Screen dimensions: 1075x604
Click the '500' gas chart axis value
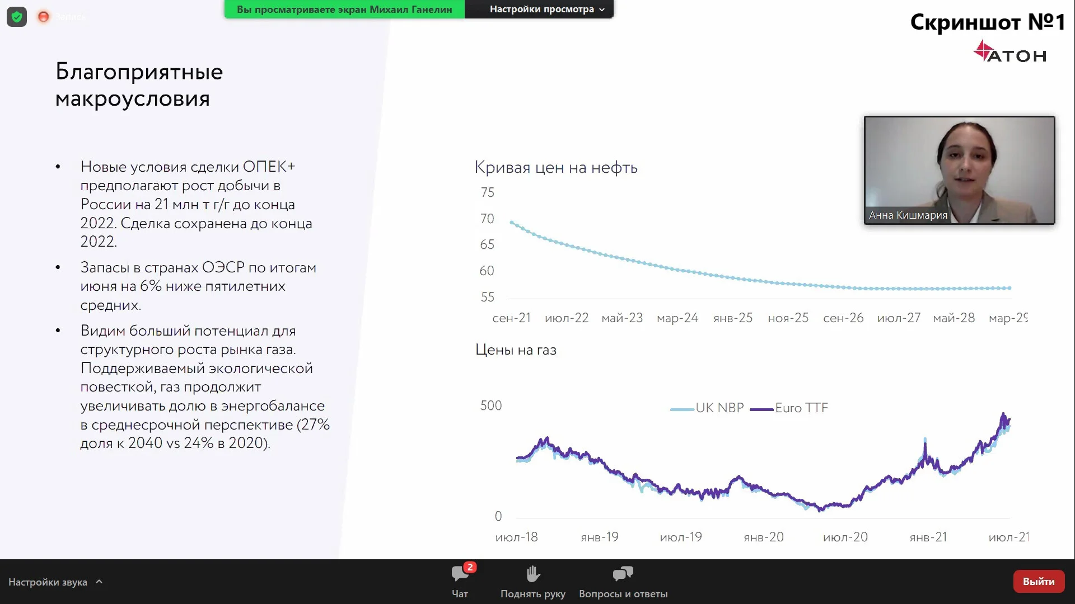click(x=491, y=405)
